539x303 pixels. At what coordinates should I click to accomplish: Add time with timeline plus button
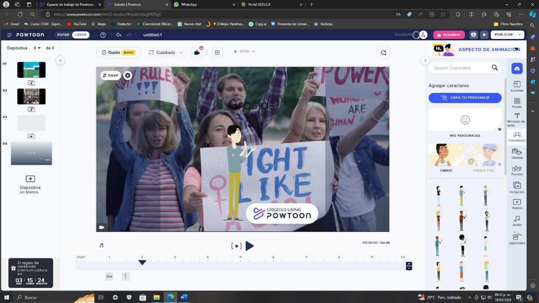click(409, 264)
